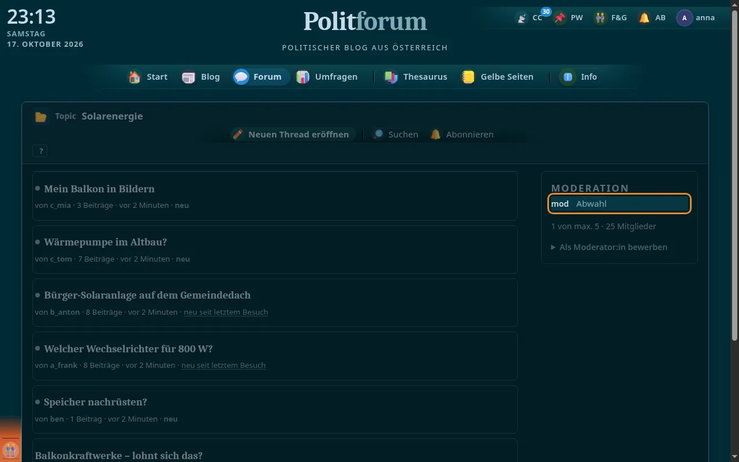Open thread 'Speicher nachrüsten?'
Viewport: 739px width, 462px height.
[x=95, y=402]
